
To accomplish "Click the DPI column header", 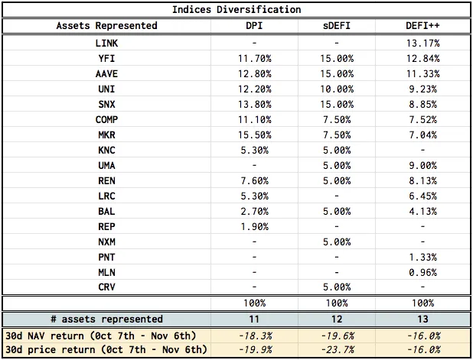I will (254, 26).
